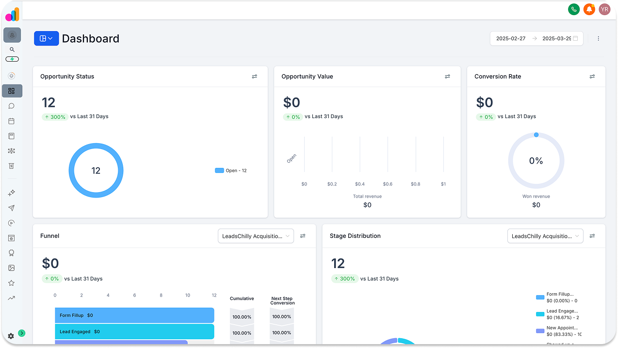Open the Contacts notebook icon

click(x=12, y=136)
